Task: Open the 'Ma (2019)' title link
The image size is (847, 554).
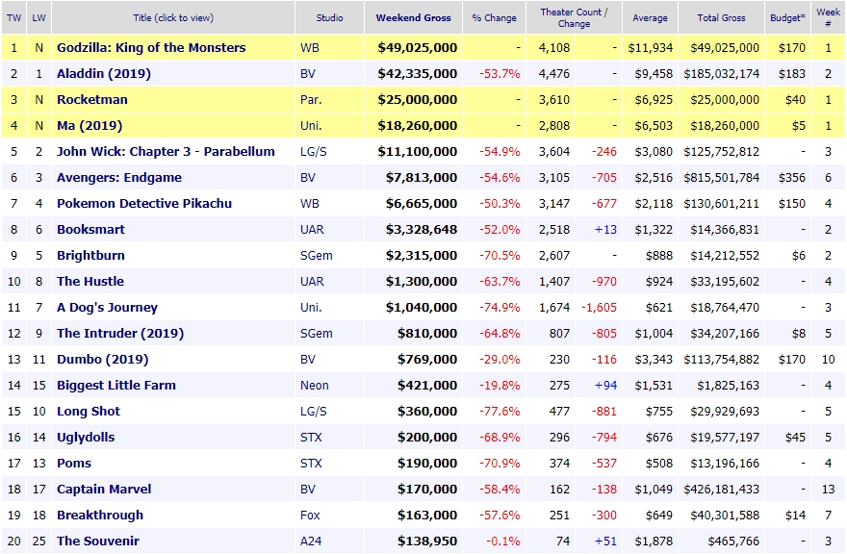Action: point(90,125)
